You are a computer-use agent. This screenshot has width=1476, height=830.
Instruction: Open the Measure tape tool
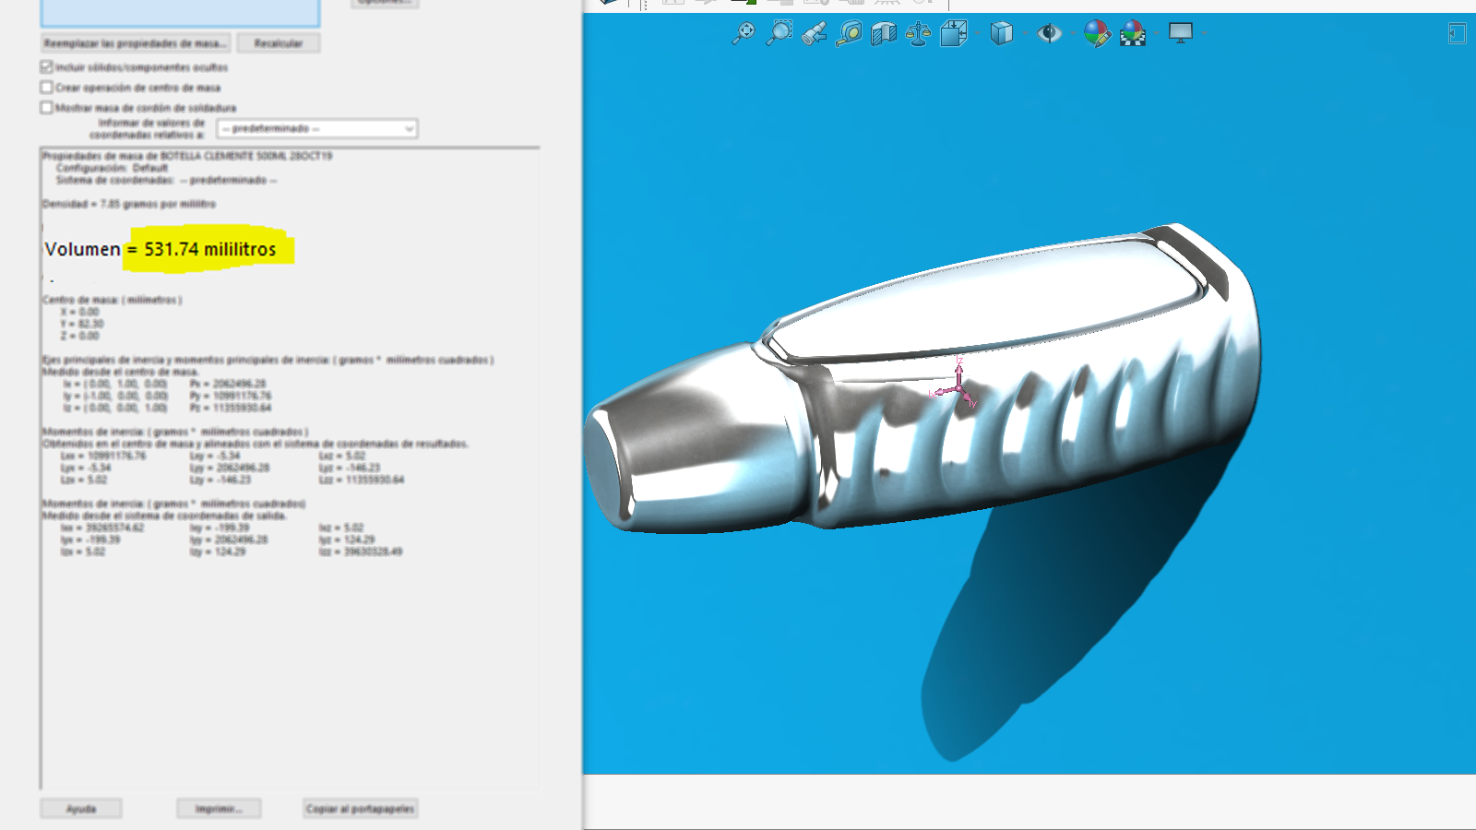pyautogui.click(x=849, y=34)
